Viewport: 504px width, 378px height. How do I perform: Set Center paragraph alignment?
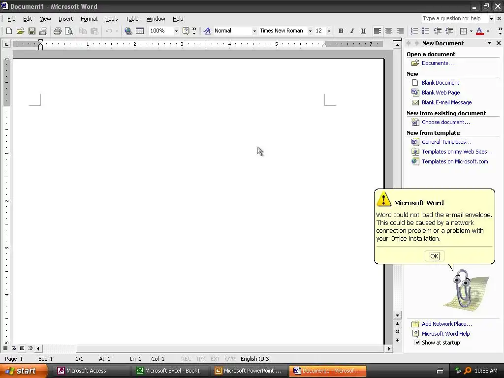(389, 31)
